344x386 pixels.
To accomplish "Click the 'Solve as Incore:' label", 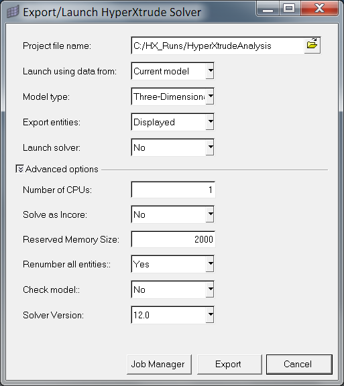I will pos(55,214).
